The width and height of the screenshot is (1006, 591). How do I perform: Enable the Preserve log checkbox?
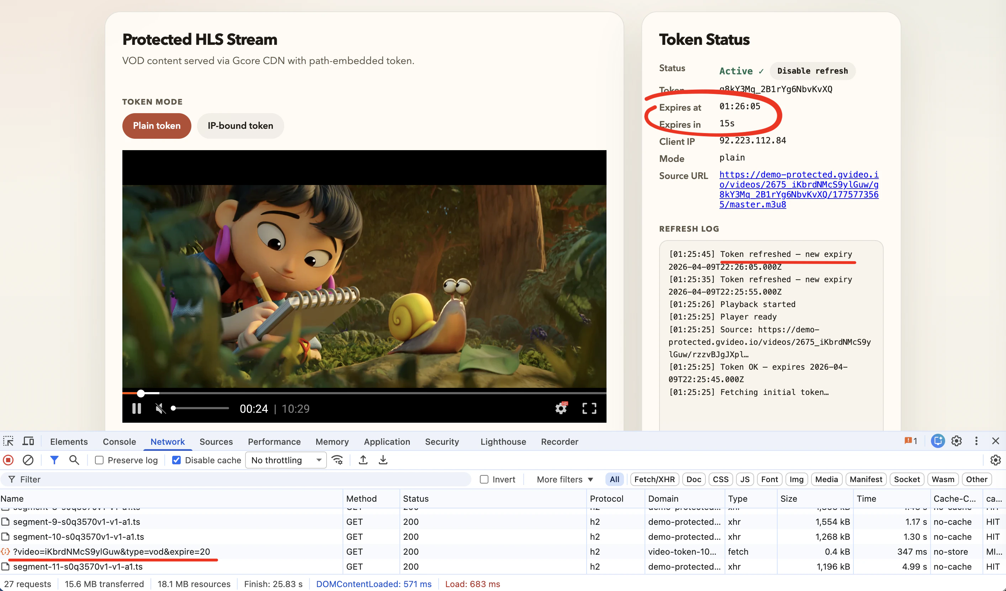(x=99, y=460)
